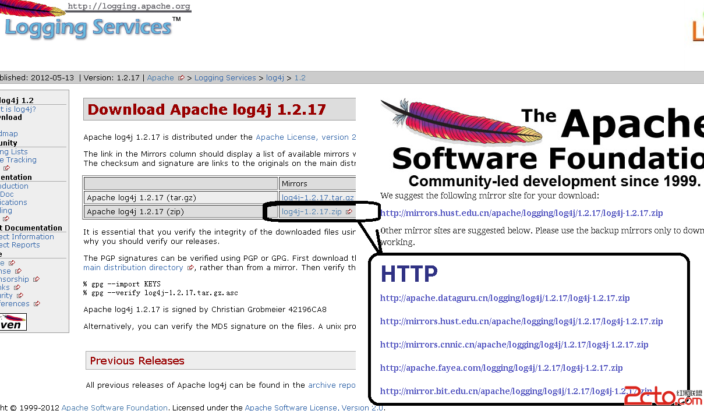Select the 1.2 breadcrumb link
Screen dimensions: 704x411
pos(300,77)
